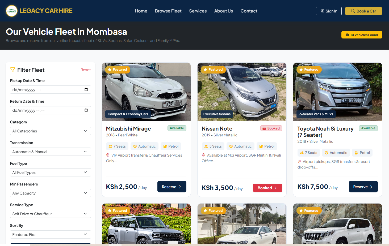Open the Pickup Date calendar picker icon
The width and height of the screenshot is (389, 246).
click(x=86, y=89)
